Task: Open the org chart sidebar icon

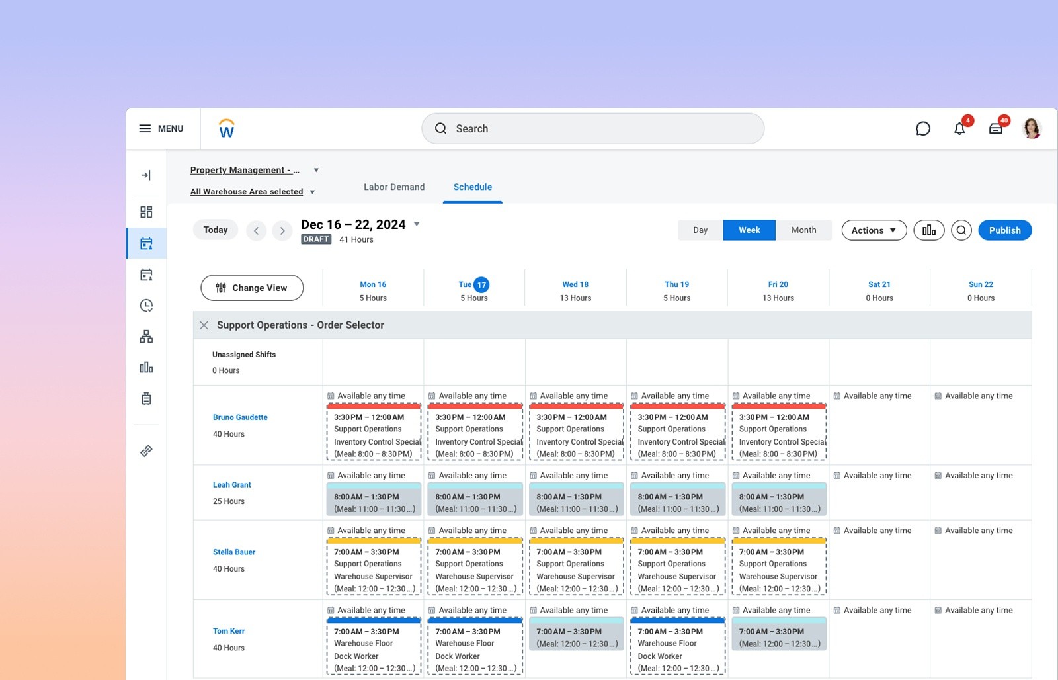Action: tap(146, 337)
